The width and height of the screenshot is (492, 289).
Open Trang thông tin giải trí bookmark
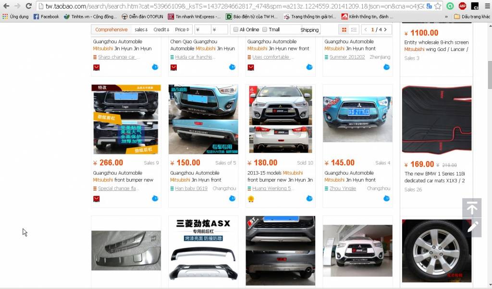tap(310, 17)
